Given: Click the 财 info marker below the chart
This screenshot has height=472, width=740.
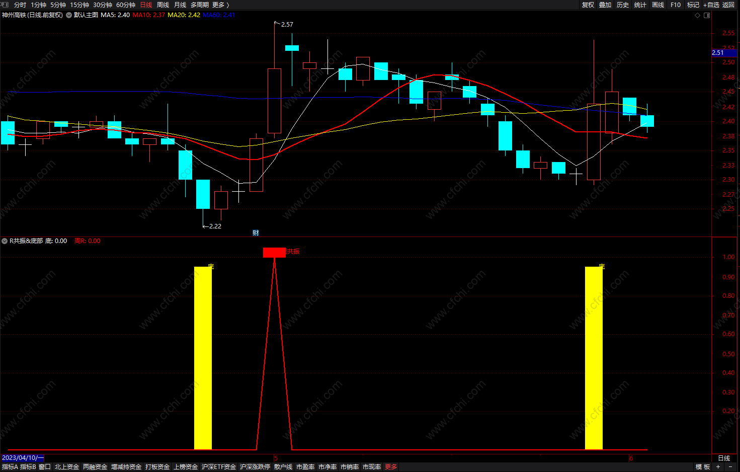Looking at the screenshot, I should tap(256, 232).
